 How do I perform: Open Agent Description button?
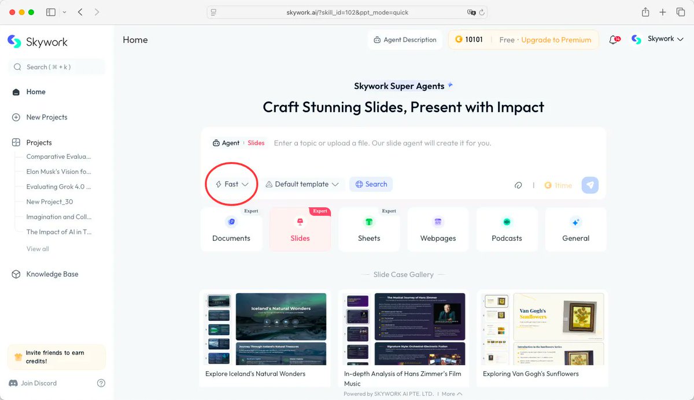click(x=405, y=40)
